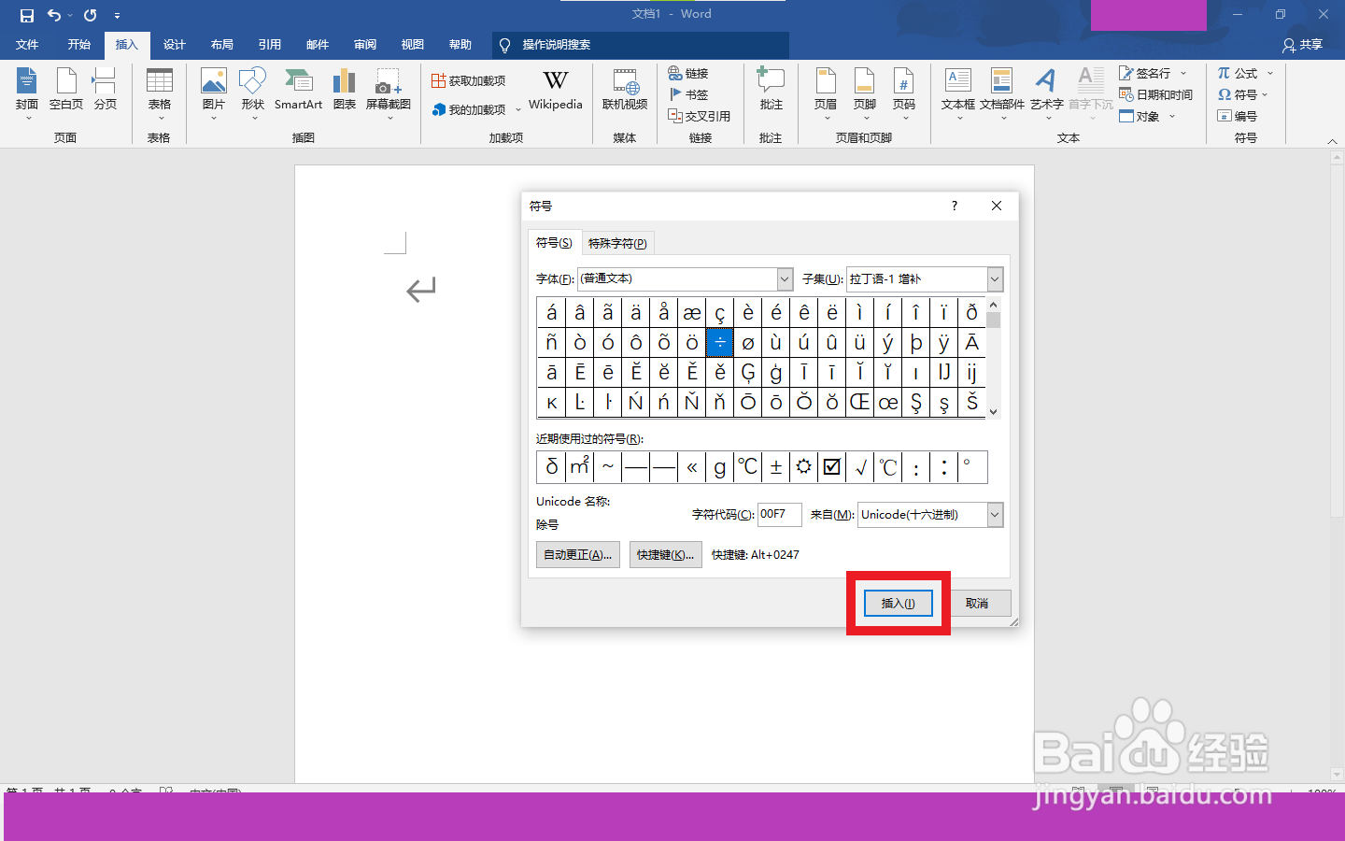
Task: Click symbol grid scrollbar up arrow
Action: click(x=993, y=306)
